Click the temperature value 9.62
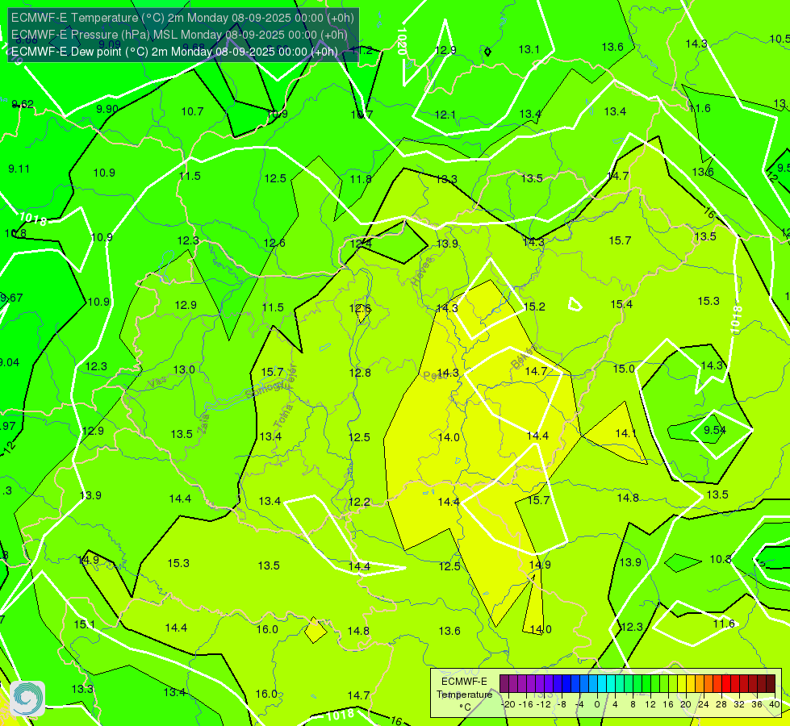The width and height of the screenshot is (790, 726). tap(23, 104)
